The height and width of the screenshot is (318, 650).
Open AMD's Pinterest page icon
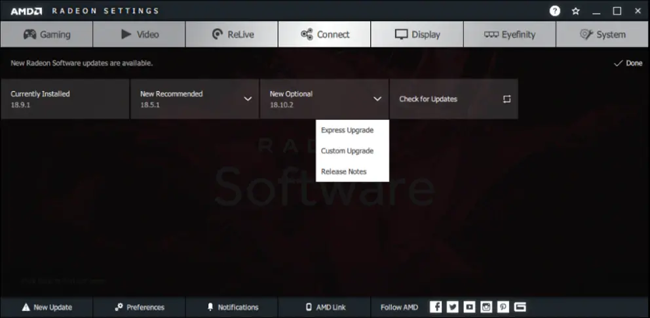tap(503, 307)
